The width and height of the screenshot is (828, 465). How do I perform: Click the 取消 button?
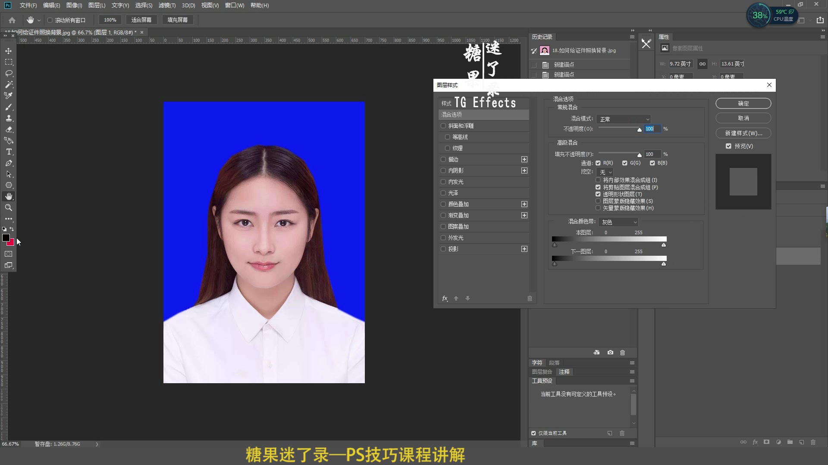click(x=743, y=118)
